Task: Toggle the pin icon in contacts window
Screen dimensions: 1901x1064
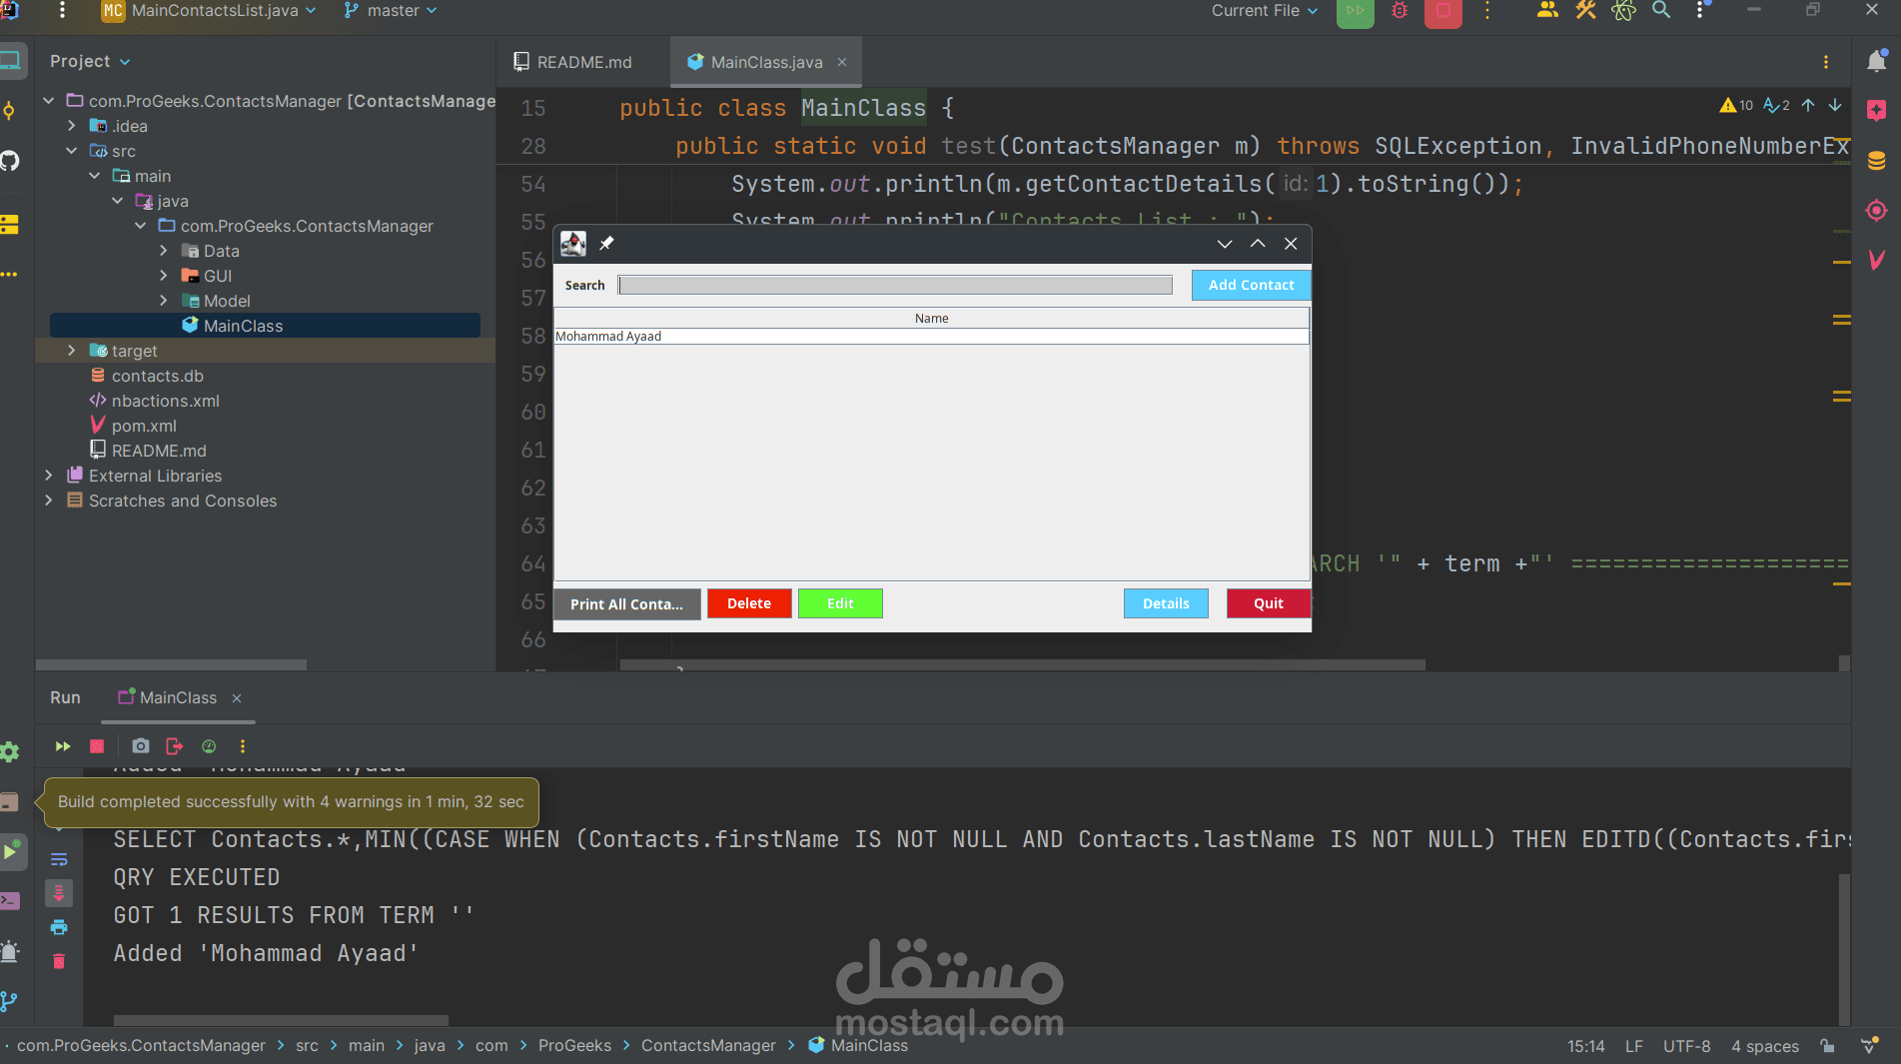Action: (x=606, y=243)
